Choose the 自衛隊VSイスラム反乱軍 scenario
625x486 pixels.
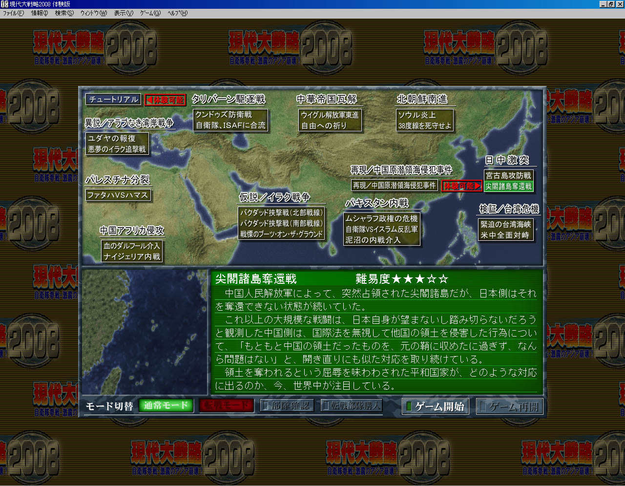(x=382, y=230)
